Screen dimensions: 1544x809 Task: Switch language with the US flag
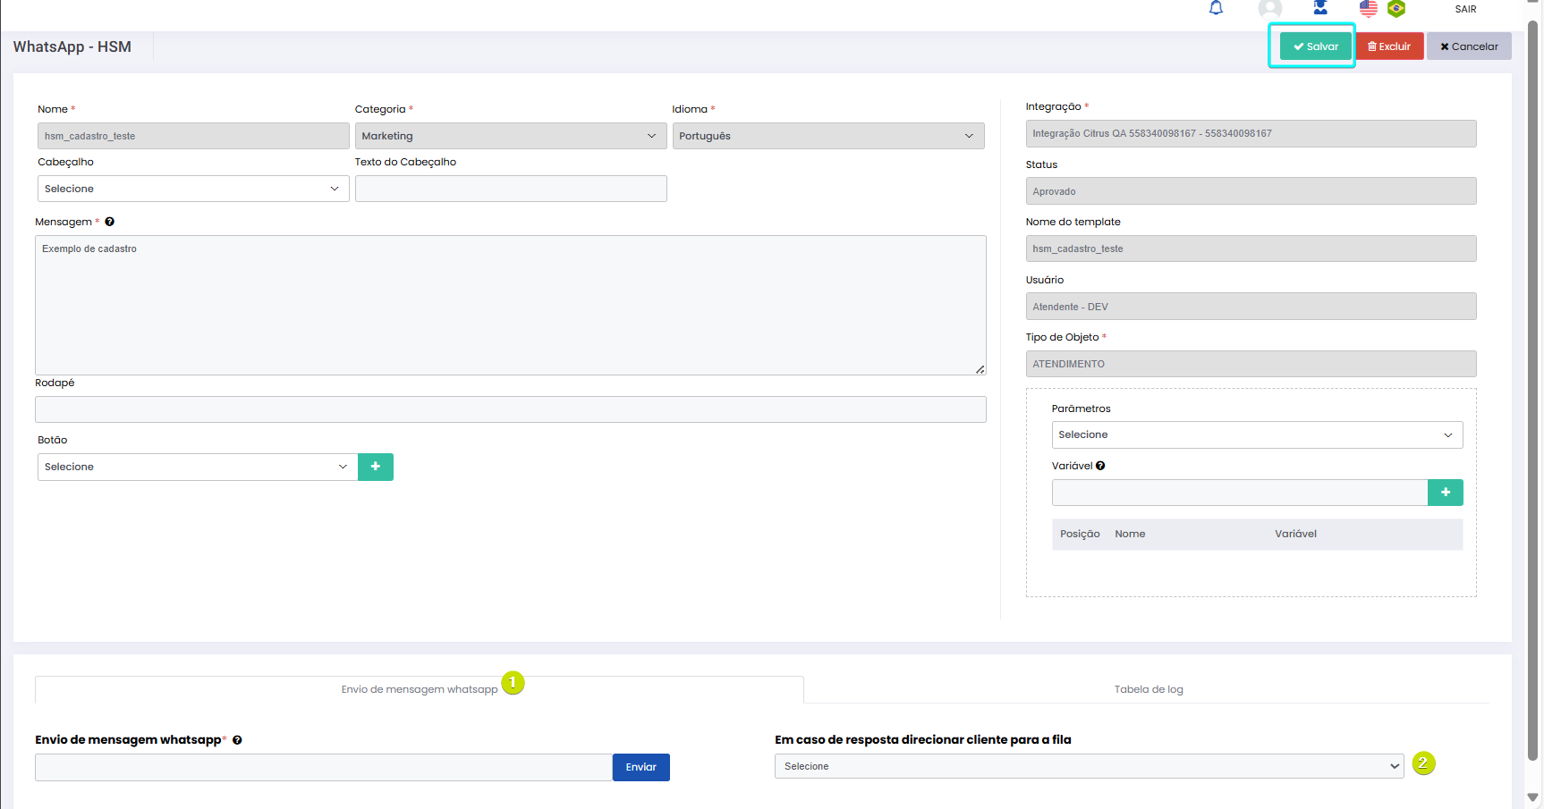click(x=1368, y=9)
